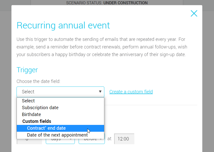214x152 pixels.
Task: Click the Trigger section heading
Action: coord(27,70)
